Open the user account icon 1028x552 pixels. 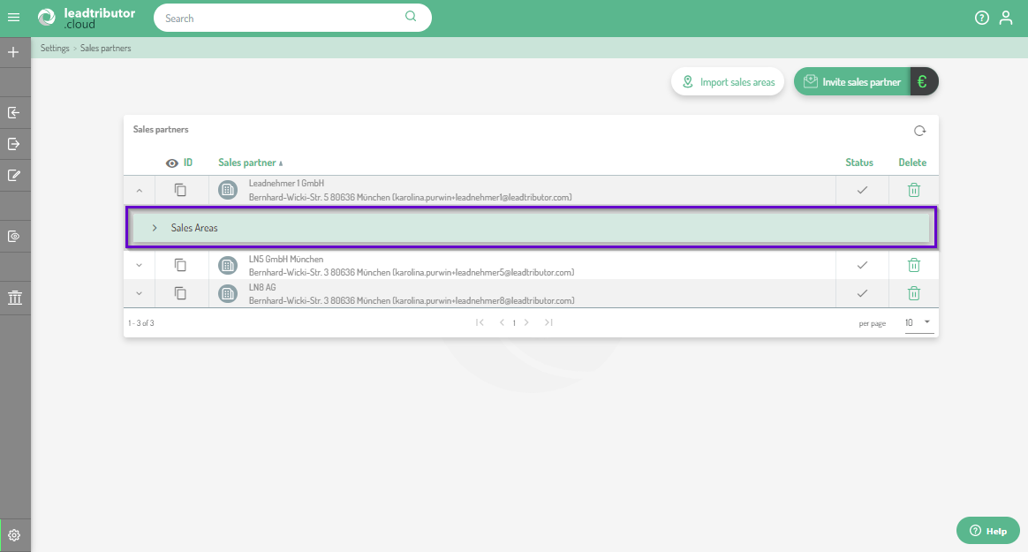click(x=1006, y=18)
